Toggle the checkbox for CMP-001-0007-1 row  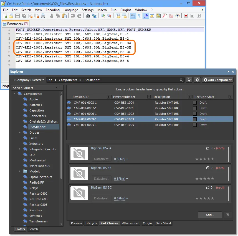195,108
